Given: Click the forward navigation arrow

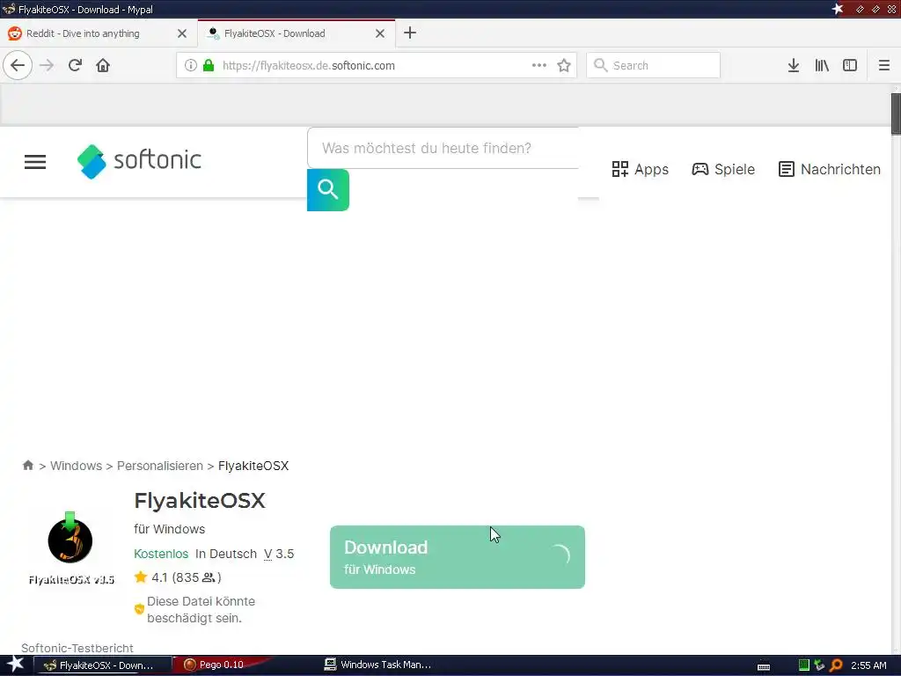Looking at the screenshot, I should tap(47, 65).
